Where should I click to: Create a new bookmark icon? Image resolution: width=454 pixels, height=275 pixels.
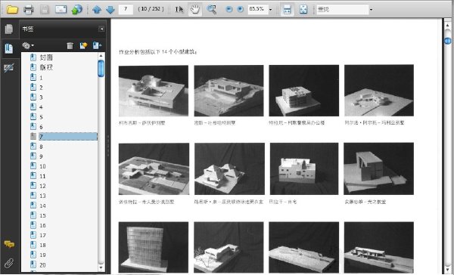click(x=83, y=45)
